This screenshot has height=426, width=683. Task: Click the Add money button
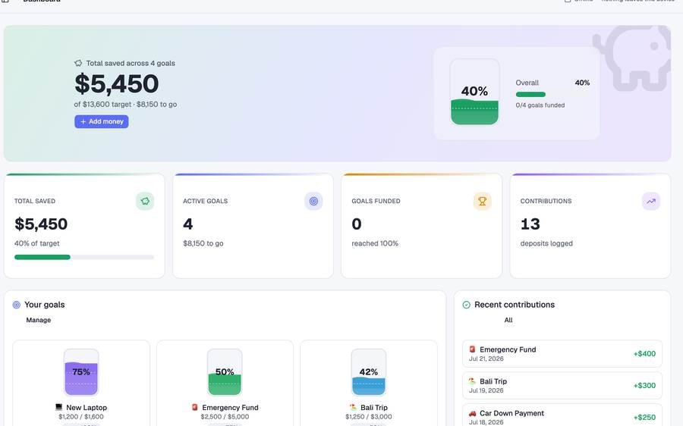(101, 121)
